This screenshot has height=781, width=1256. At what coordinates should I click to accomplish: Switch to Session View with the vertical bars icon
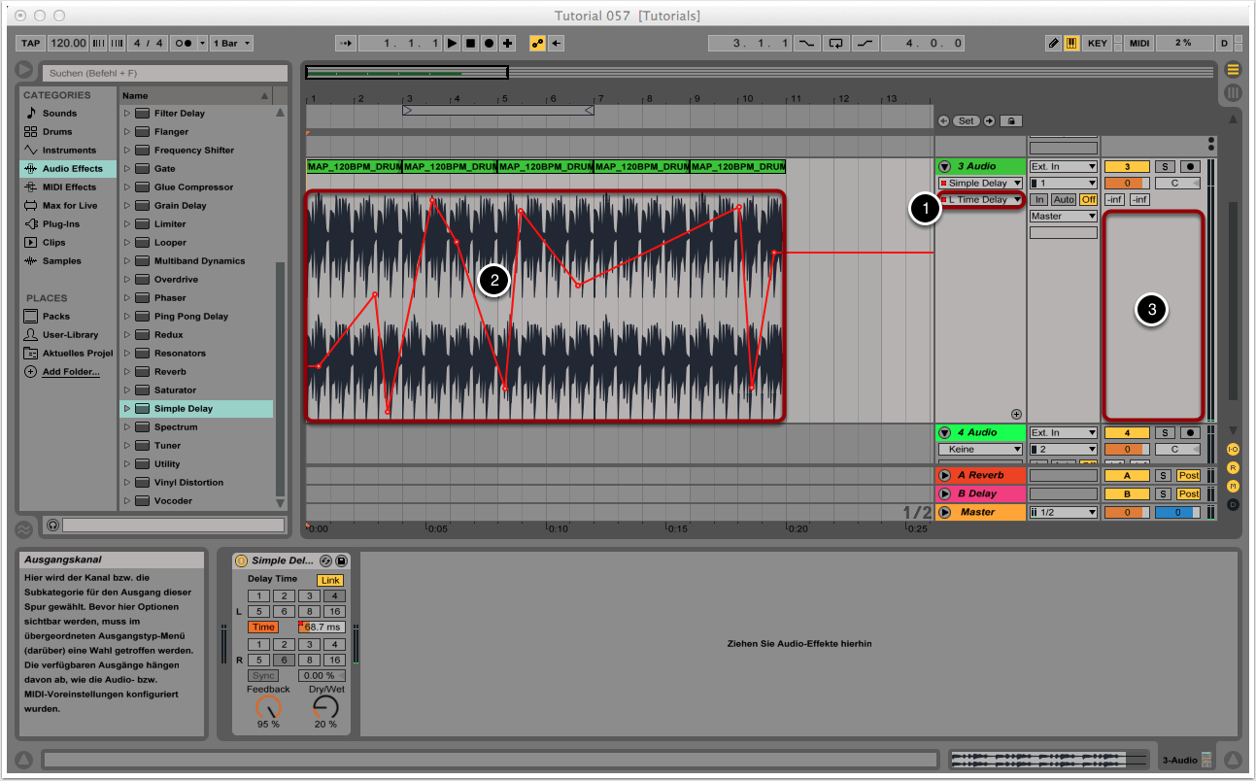1233,93
